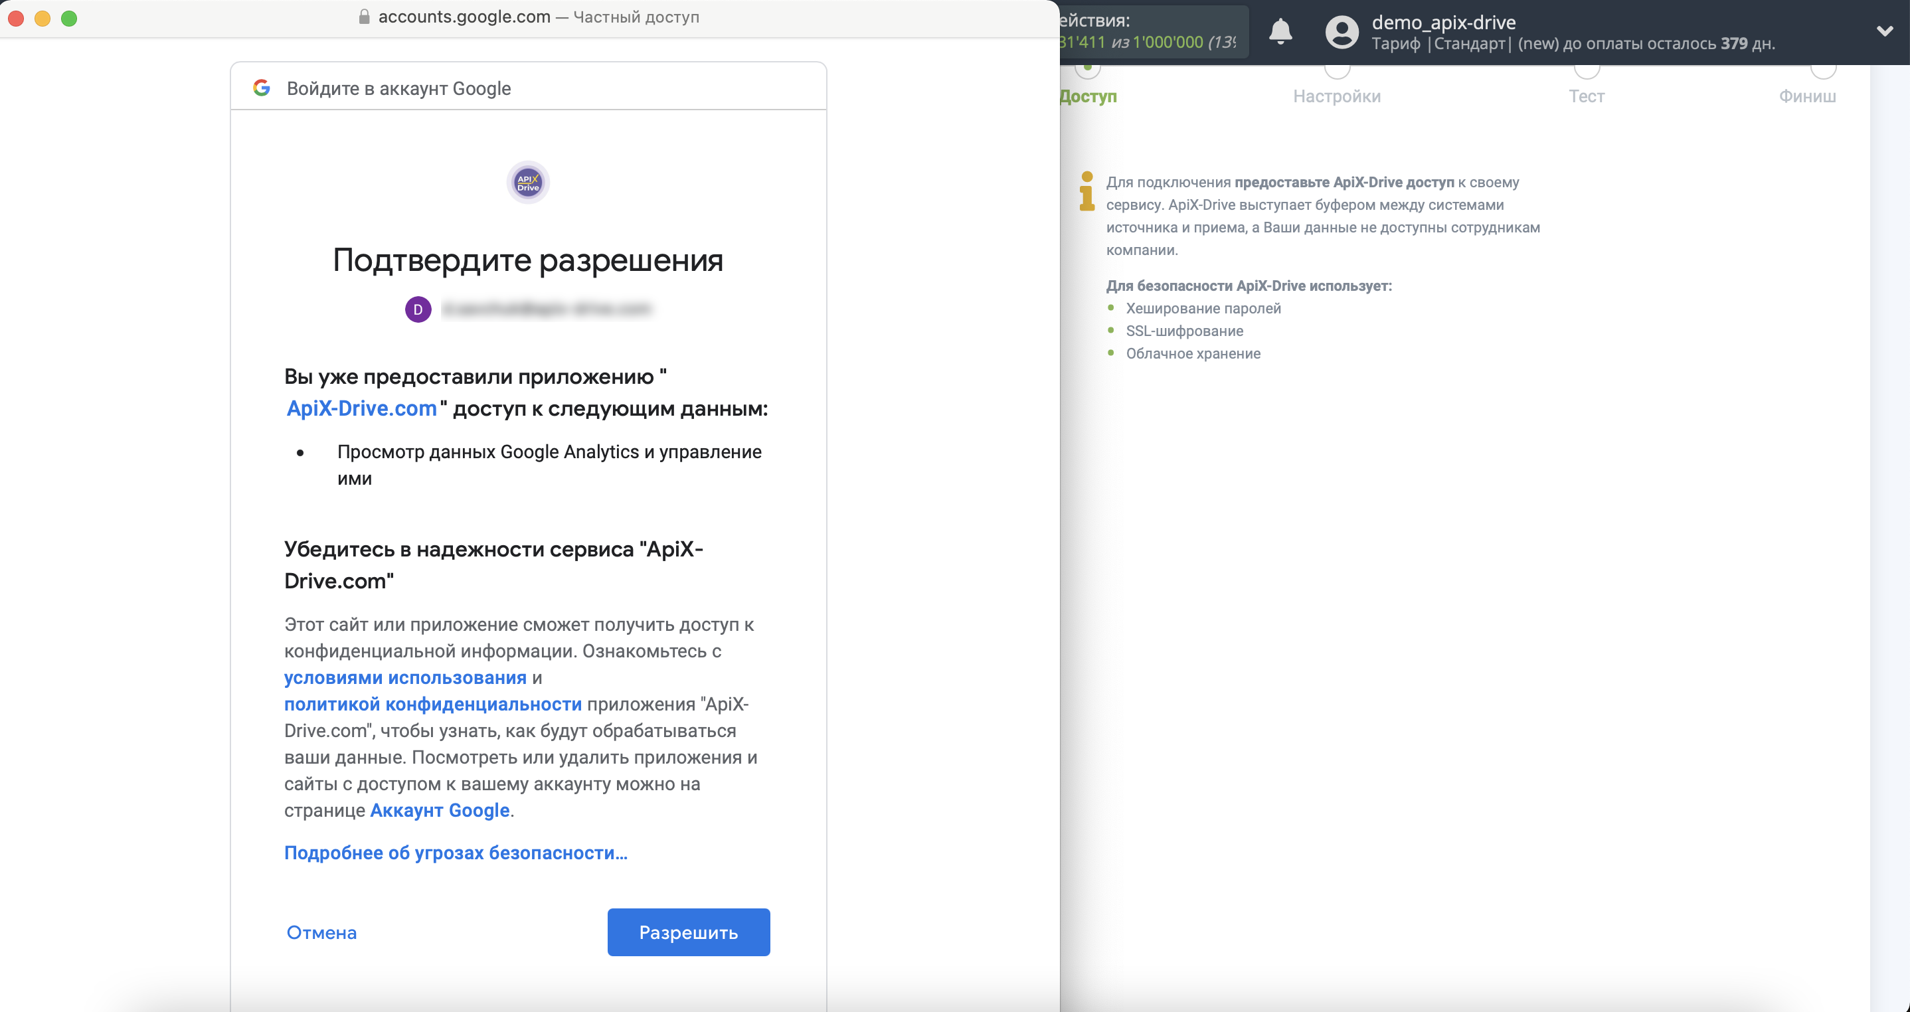Select the Финиш step in ApiX-Drive

pyautogui.click(x=1807, y=96)
